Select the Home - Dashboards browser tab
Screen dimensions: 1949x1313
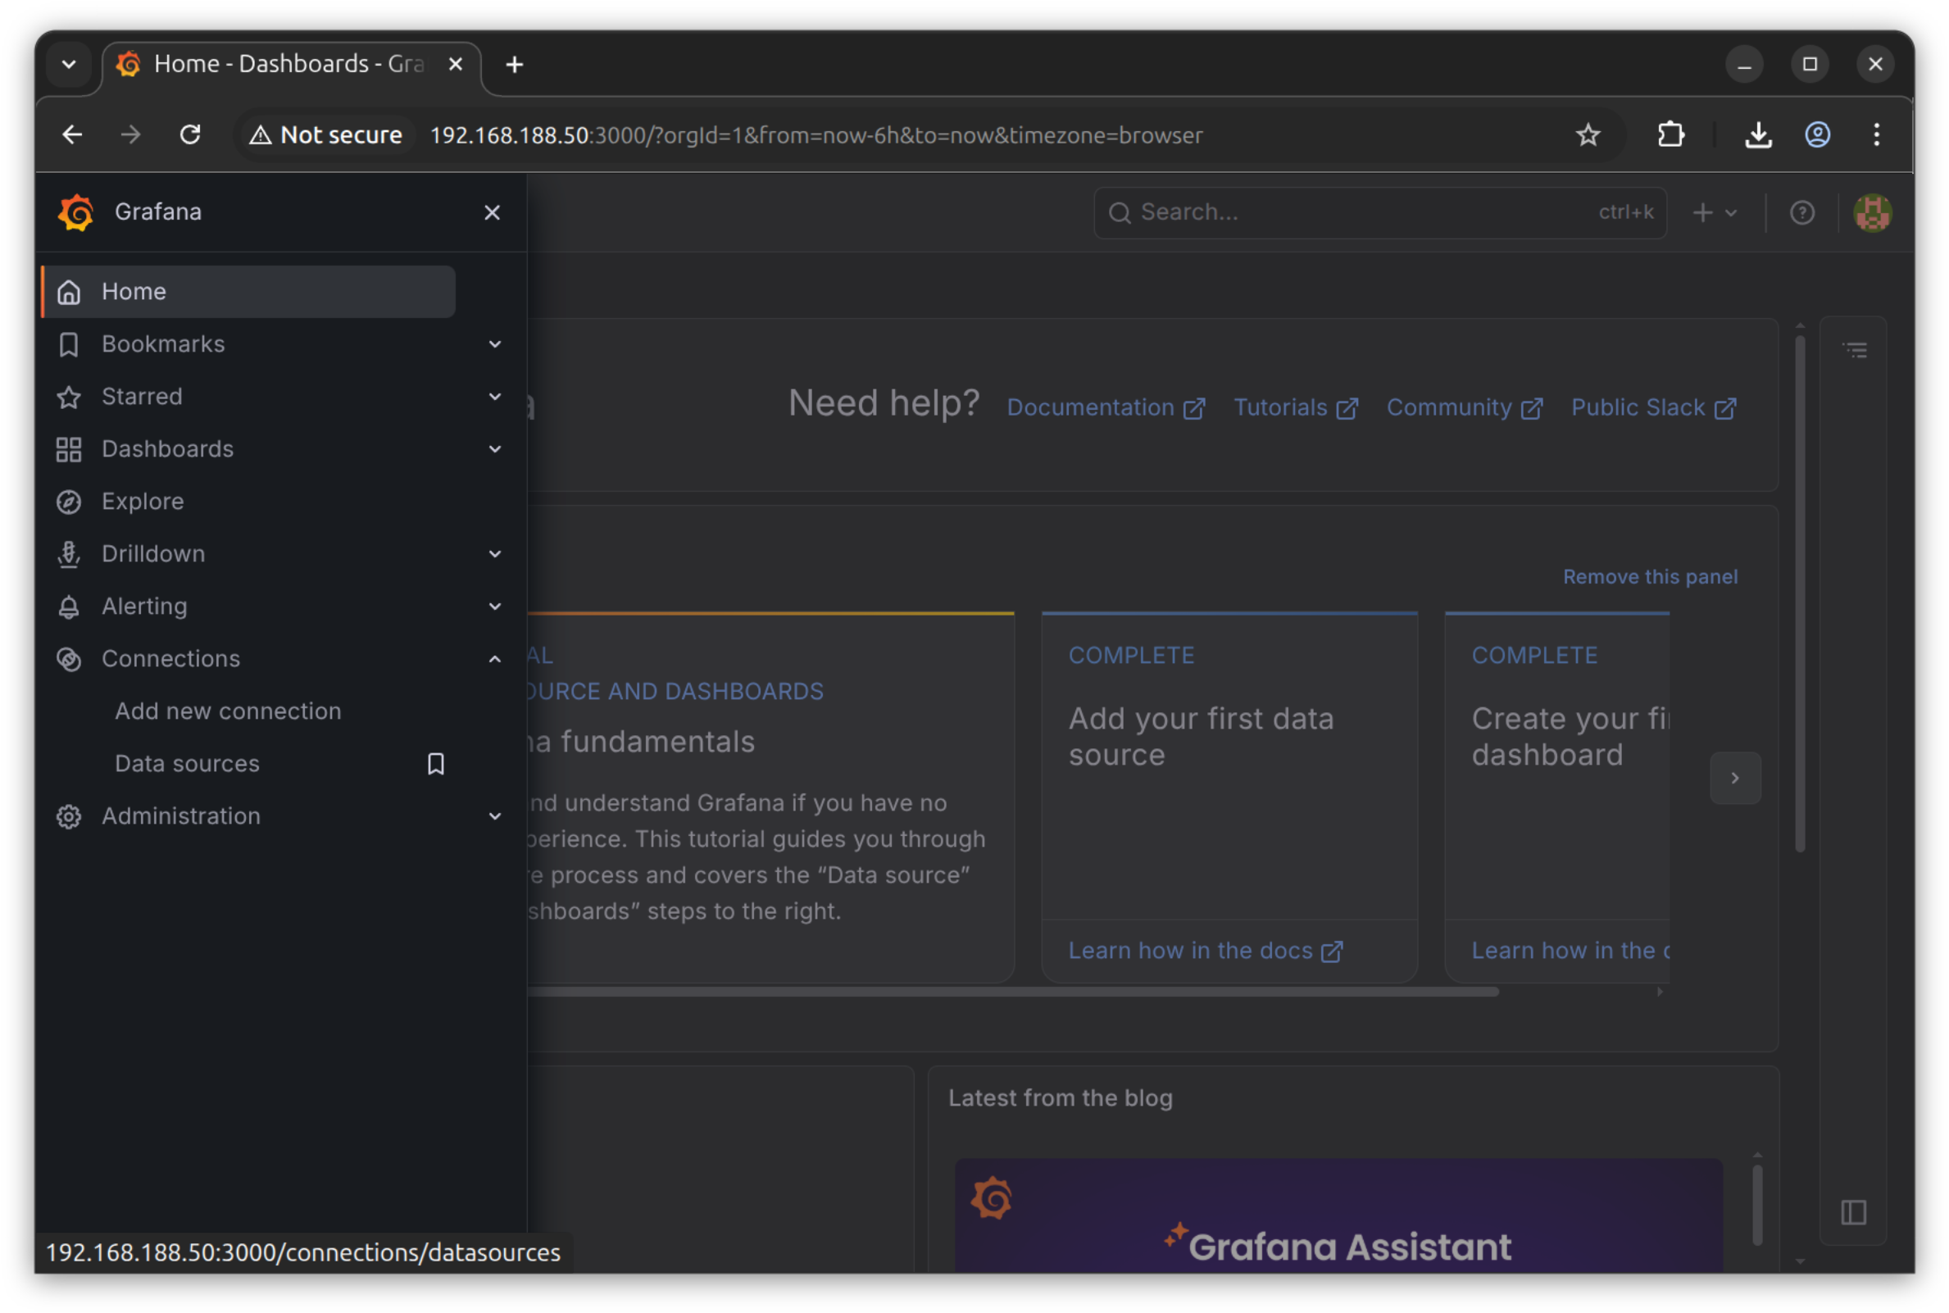pyautogui.click(x=291, y=65)
